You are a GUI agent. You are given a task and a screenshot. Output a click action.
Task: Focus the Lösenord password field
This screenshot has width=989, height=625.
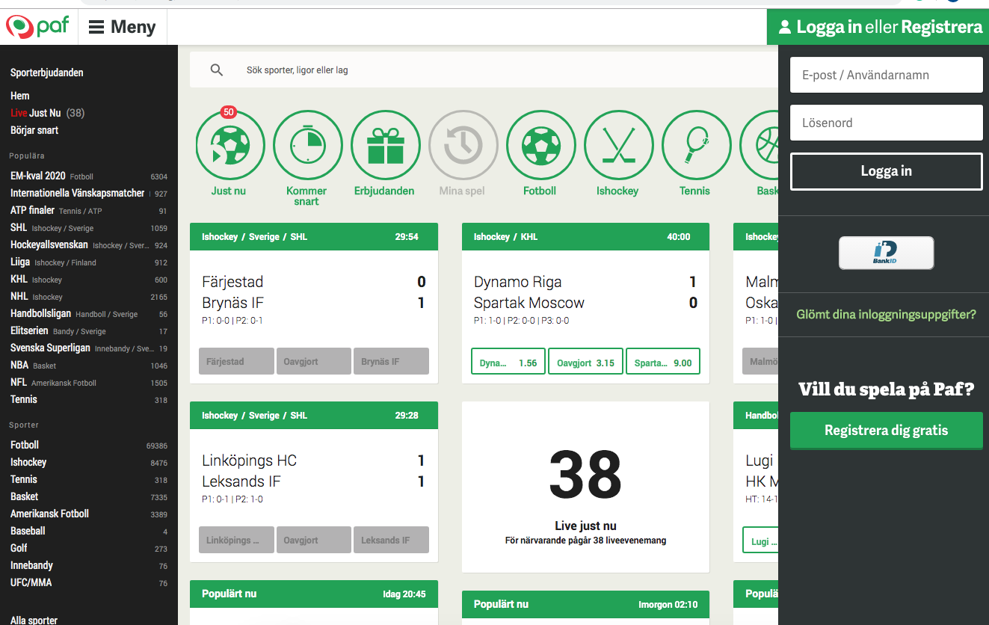tap(886, 123)
